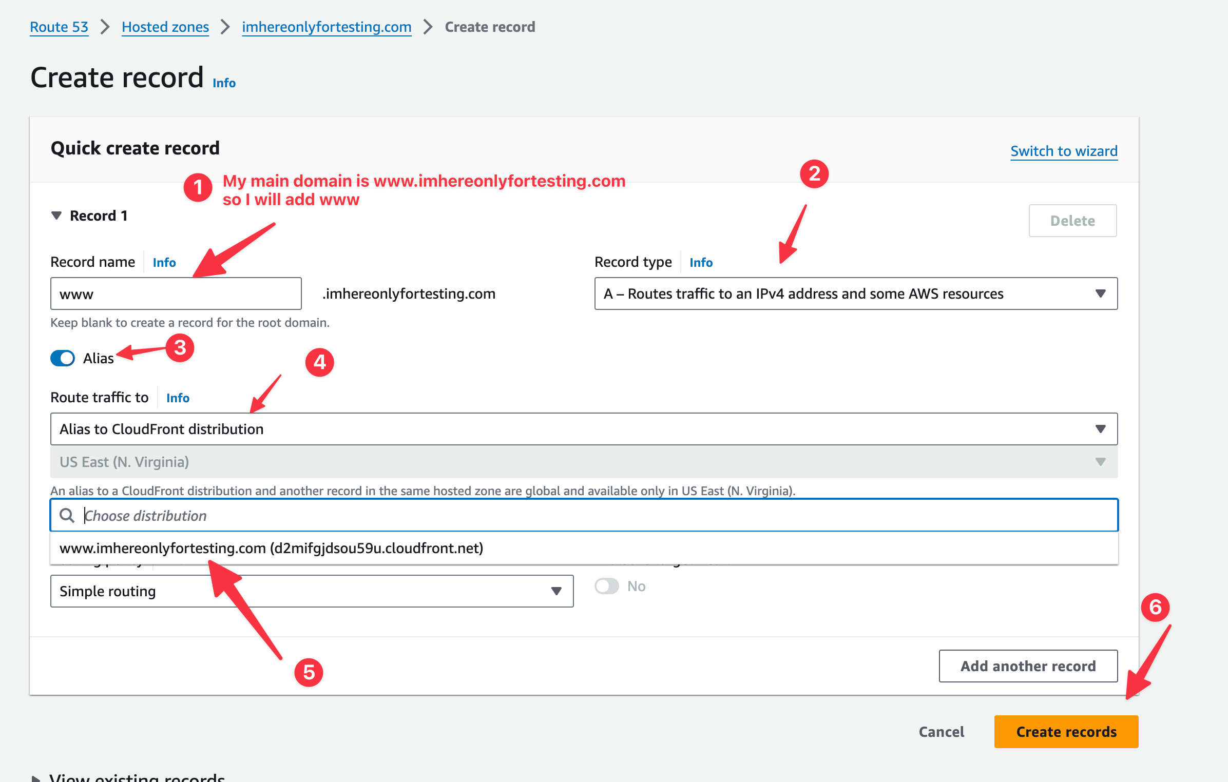Enable the toggle labeled No
Screen dimensions: 1228x782
pos(607,586)
